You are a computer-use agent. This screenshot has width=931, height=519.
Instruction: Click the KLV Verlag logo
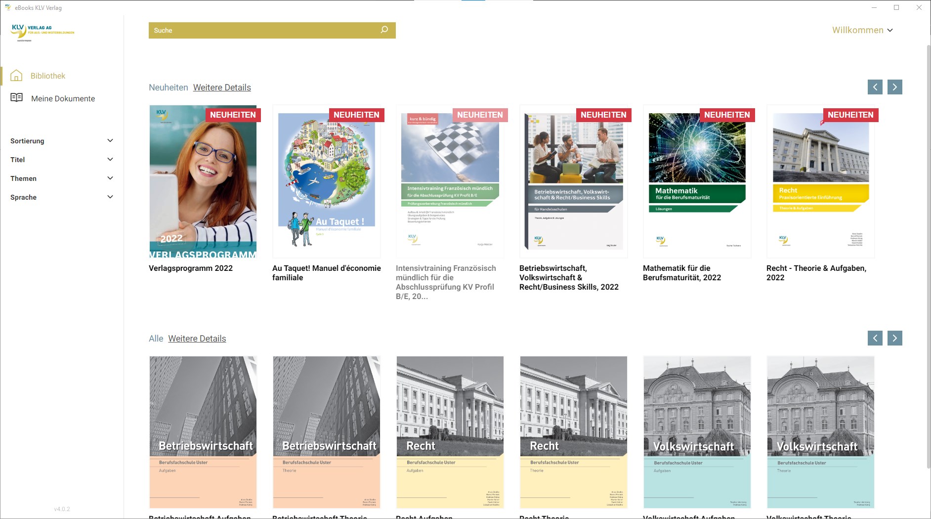[42, 32]
